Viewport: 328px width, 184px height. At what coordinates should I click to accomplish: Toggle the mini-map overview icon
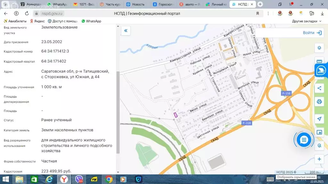[319, 132]
